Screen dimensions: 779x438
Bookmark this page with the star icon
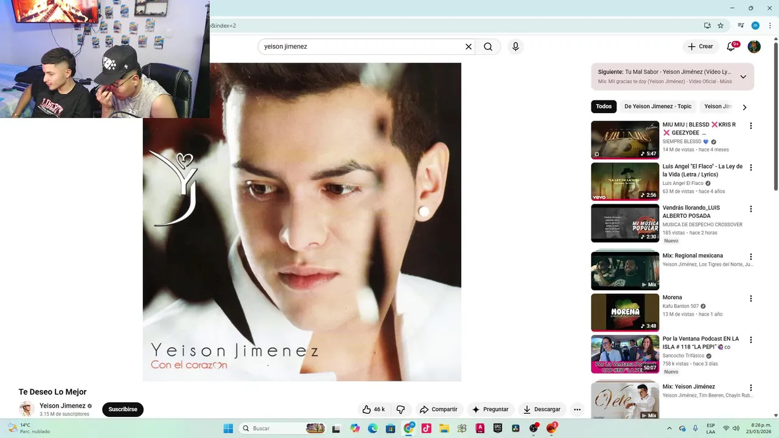[721, 26]
